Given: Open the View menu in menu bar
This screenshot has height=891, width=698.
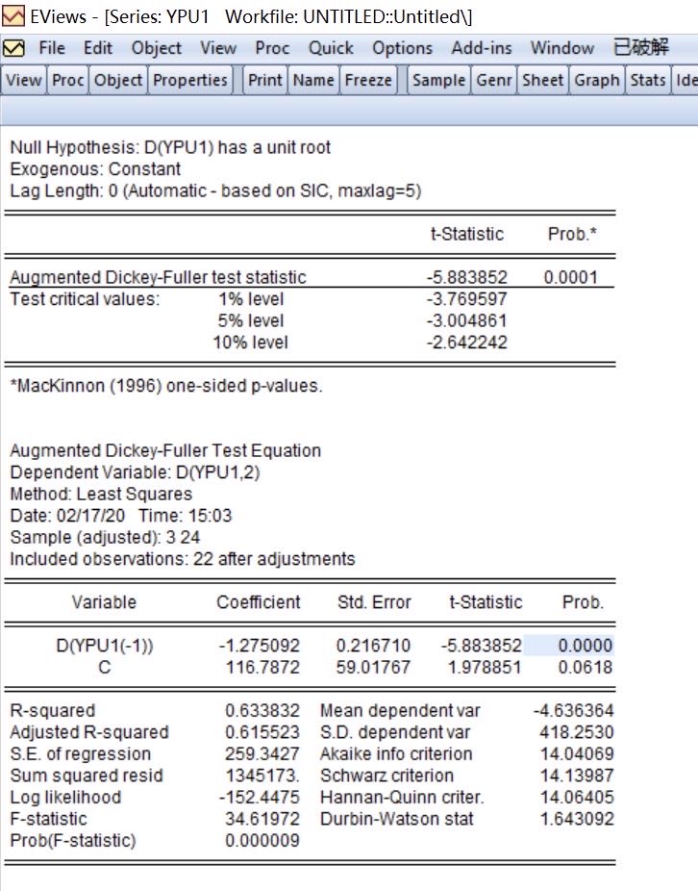Looking at the screenshot, I should point(218,48).
